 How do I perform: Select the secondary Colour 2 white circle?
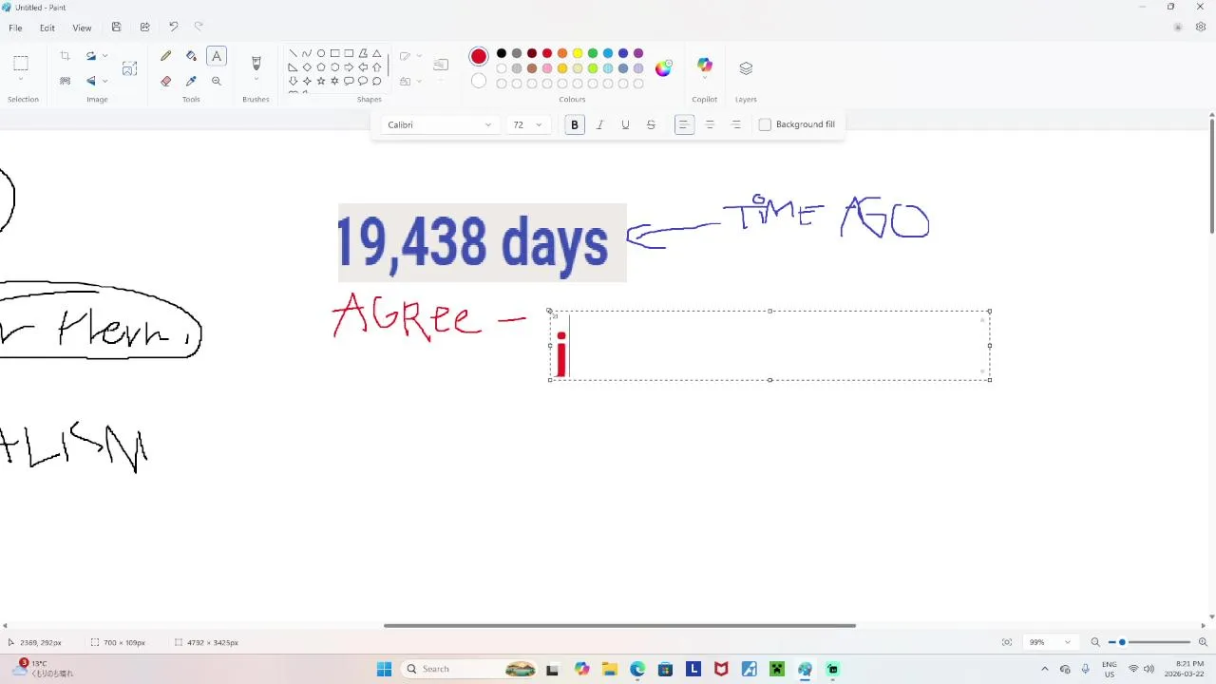tap(479, 82)
